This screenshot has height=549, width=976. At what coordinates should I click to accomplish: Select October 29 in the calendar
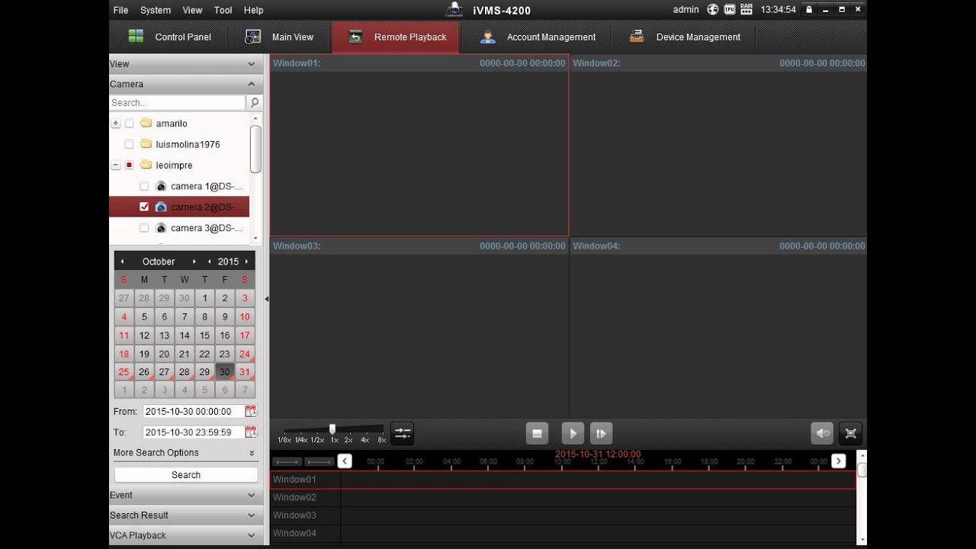[x=204, y=372]
